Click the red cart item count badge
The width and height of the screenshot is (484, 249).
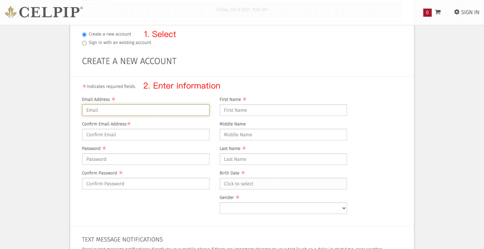[427, 12]
